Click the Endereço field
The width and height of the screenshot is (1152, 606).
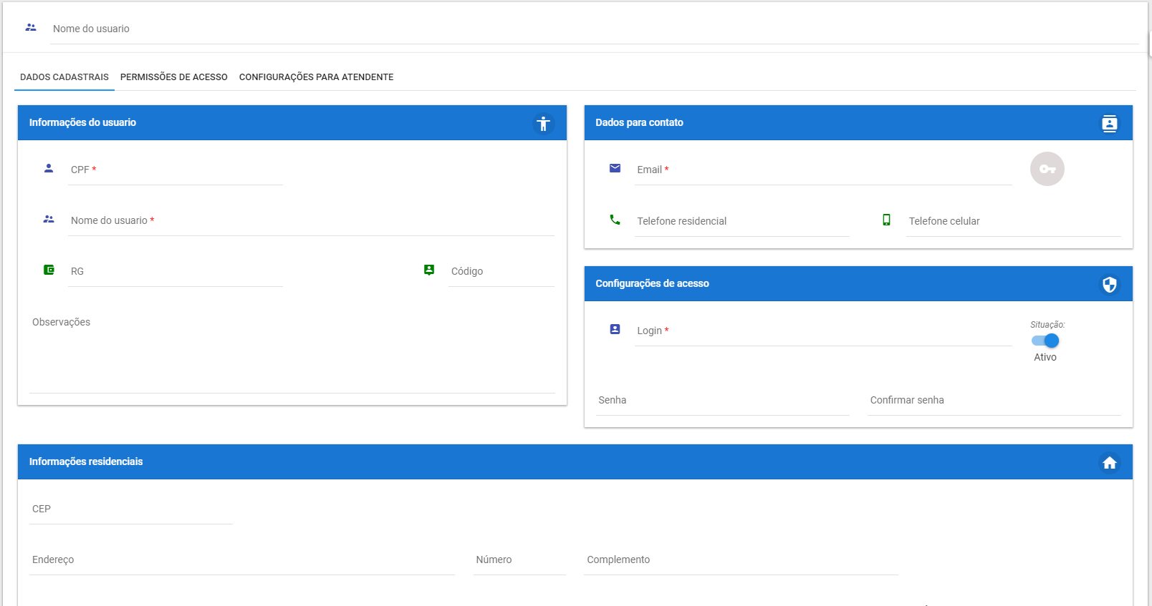click(242, 560)
